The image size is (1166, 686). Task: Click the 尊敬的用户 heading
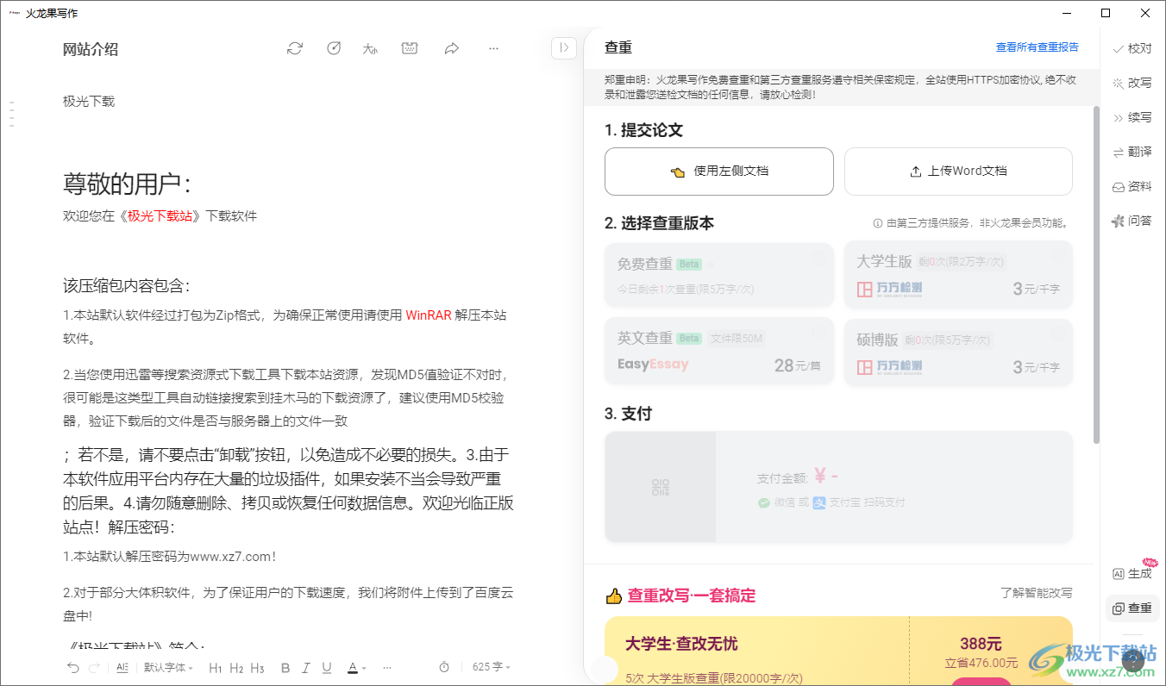(127, 184)
